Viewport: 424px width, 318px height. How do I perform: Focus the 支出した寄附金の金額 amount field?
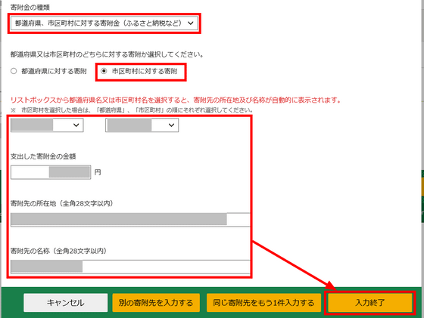(51, 172)
